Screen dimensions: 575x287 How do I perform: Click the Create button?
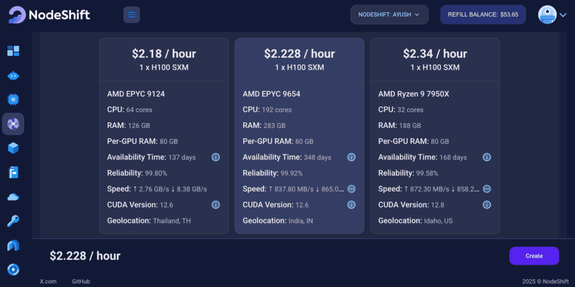coord(534,256)
